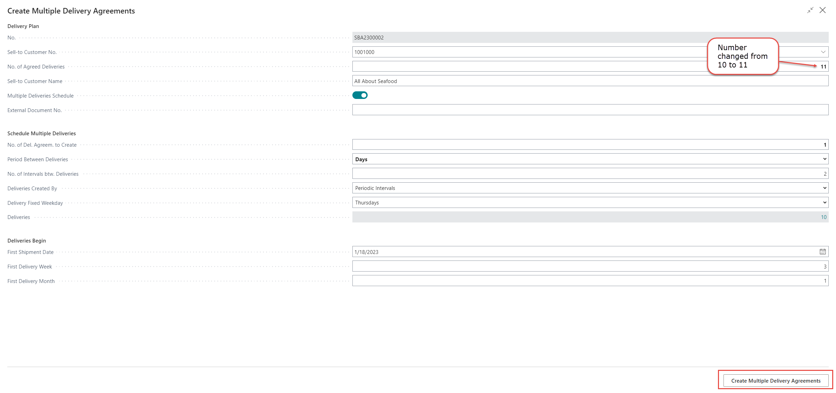Close the Create Multiple Delivery Agreements dialog
Viewport: 836px width, 393px height.
tap(822, 10)
